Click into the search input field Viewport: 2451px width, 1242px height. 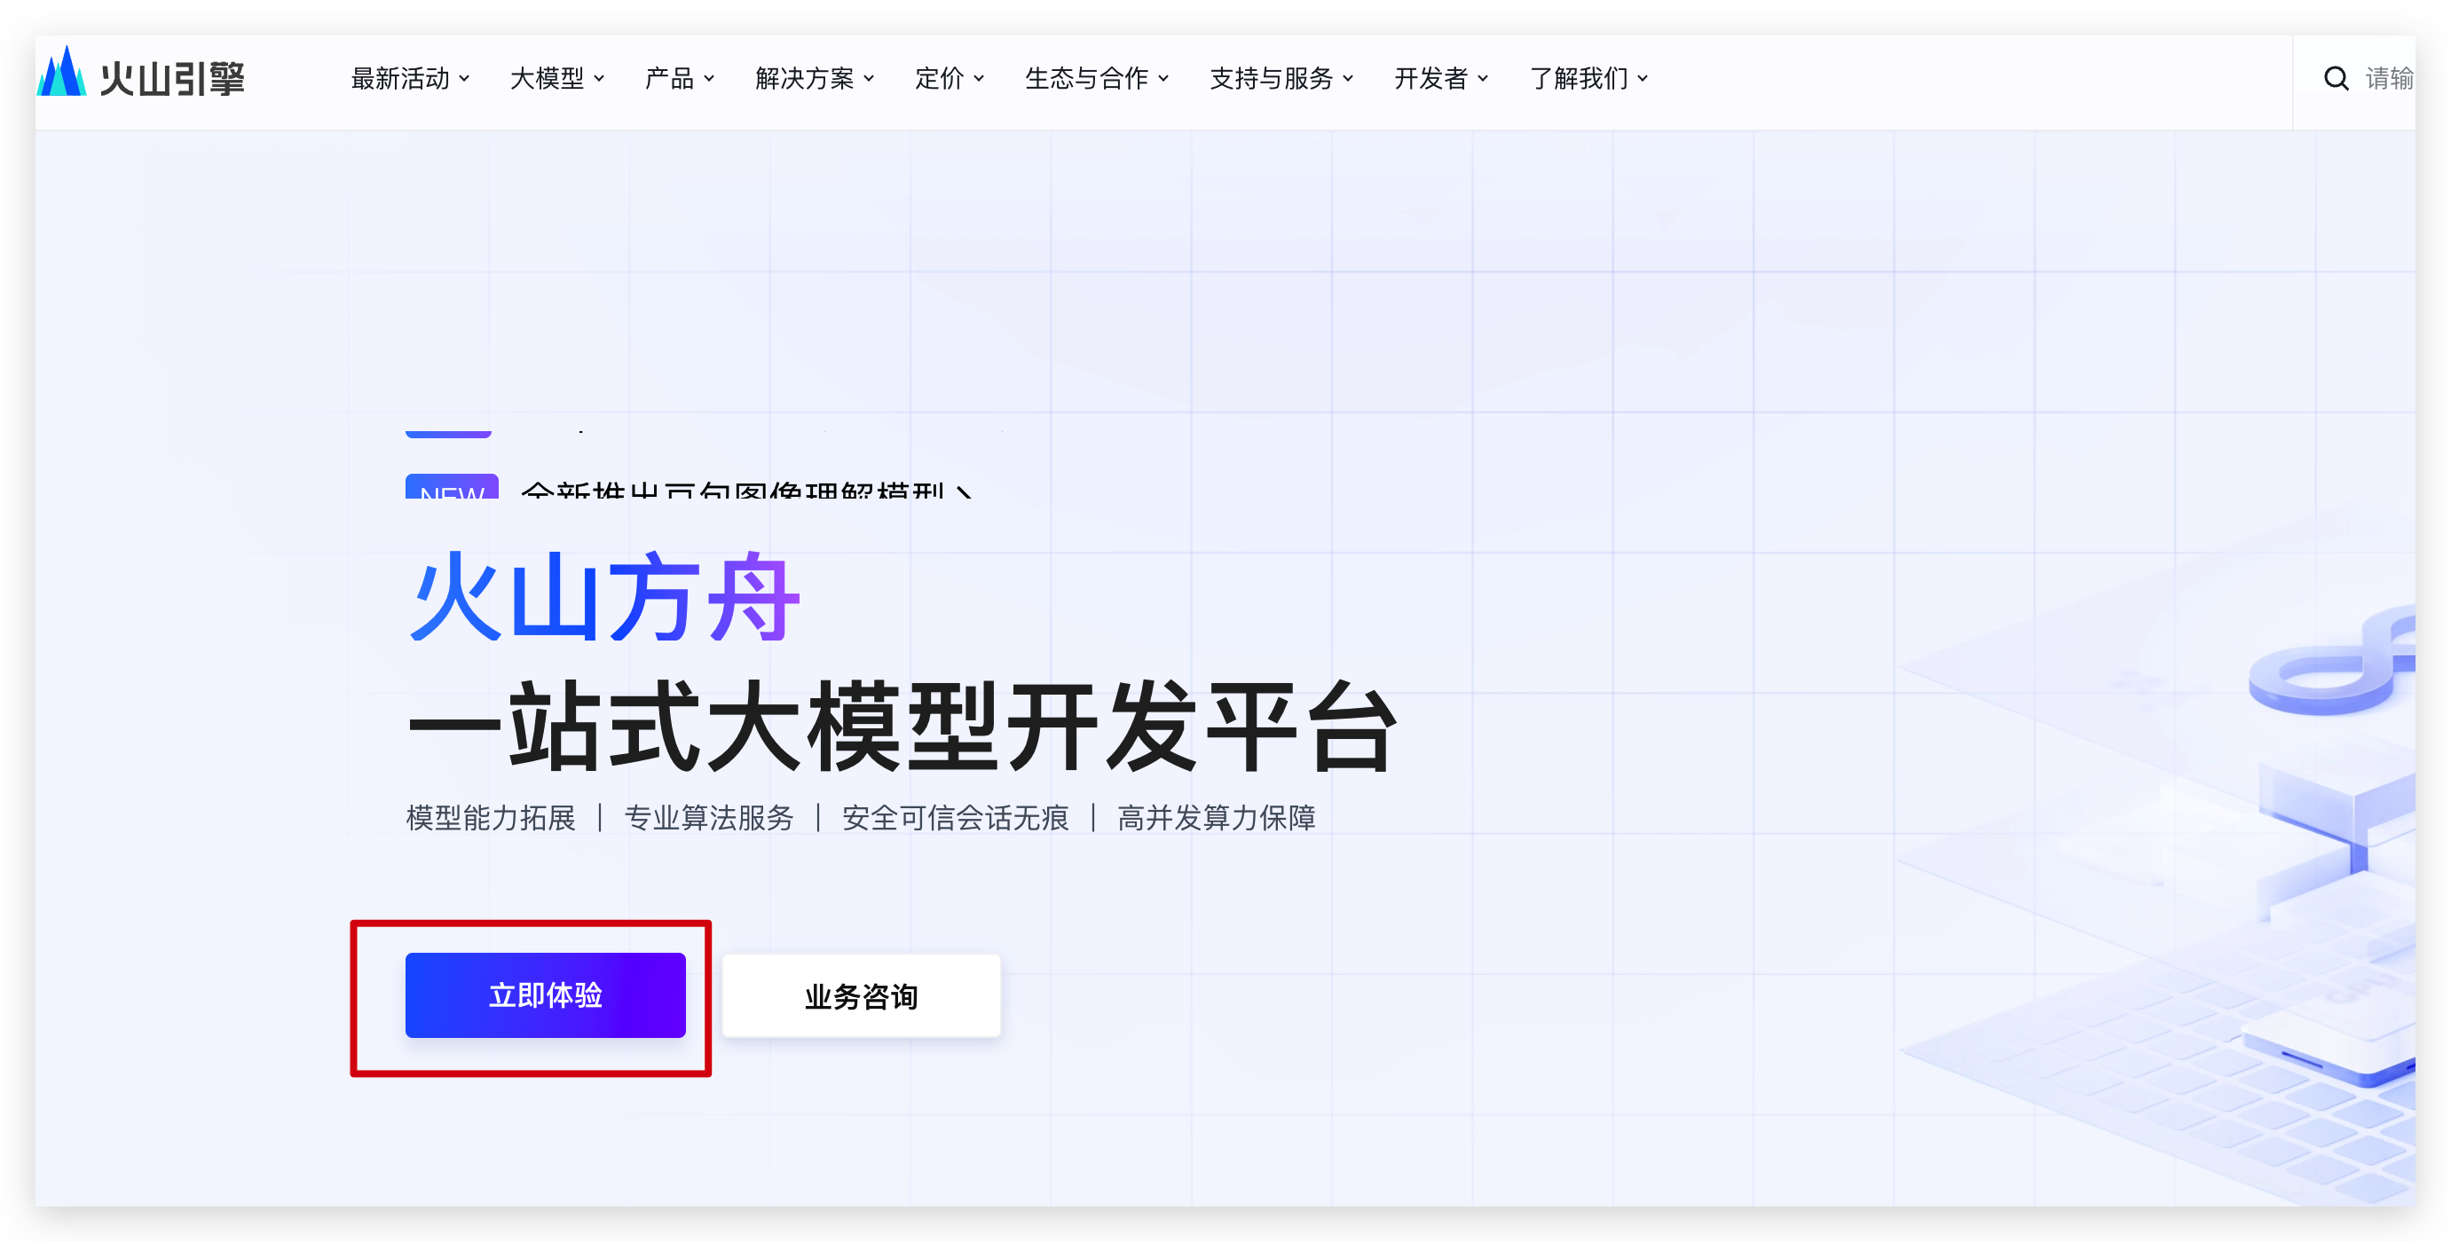click(2389, 79)
